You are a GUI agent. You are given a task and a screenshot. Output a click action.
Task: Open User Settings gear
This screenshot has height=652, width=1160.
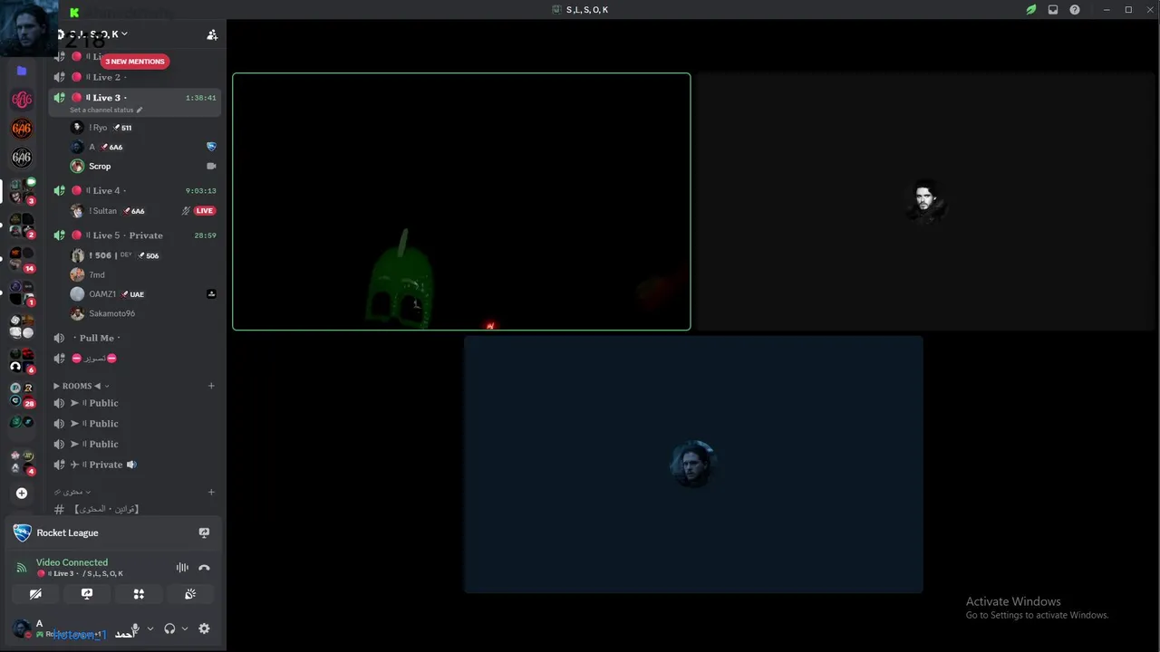point(204,628)
